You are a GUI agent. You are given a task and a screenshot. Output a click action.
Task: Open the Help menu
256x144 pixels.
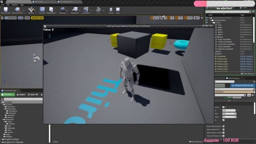[x=22, y=5]
